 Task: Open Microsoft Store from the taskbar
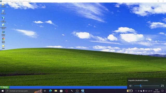pos(61,91)
